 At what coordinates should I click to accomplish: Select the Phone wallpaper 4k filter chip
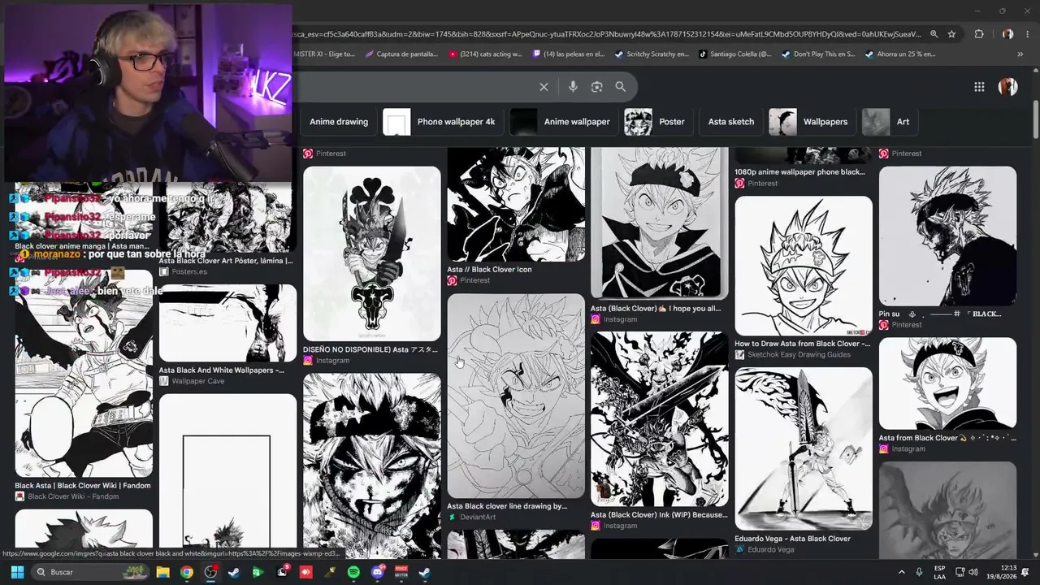pyautogui.click(x=442, y=122)
